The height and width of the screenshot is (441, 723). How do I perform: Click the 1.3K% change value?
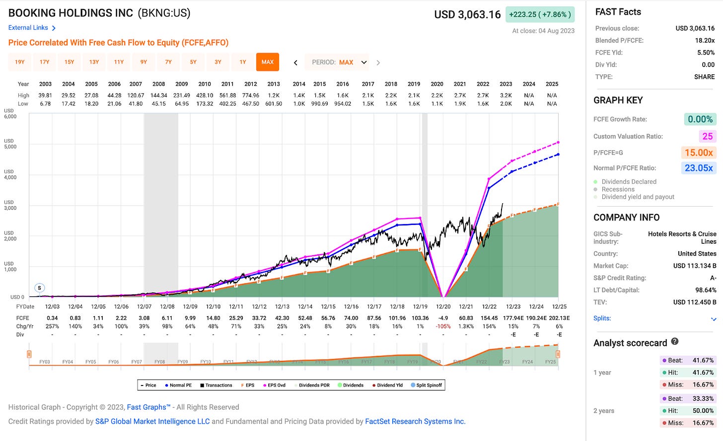(466, 327)
